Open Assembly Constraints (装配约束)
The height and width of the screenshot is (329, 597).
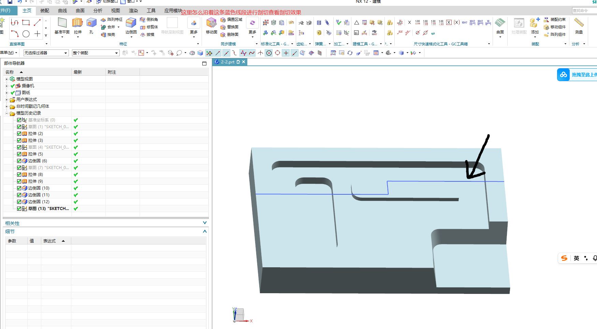tap(555, 19)
